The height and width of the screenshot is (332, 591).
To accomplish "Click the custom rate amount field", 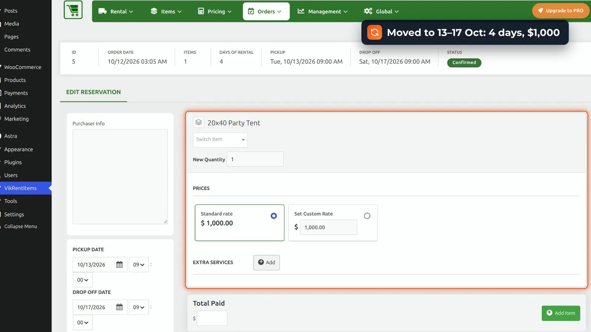I will tap(328, 227).
